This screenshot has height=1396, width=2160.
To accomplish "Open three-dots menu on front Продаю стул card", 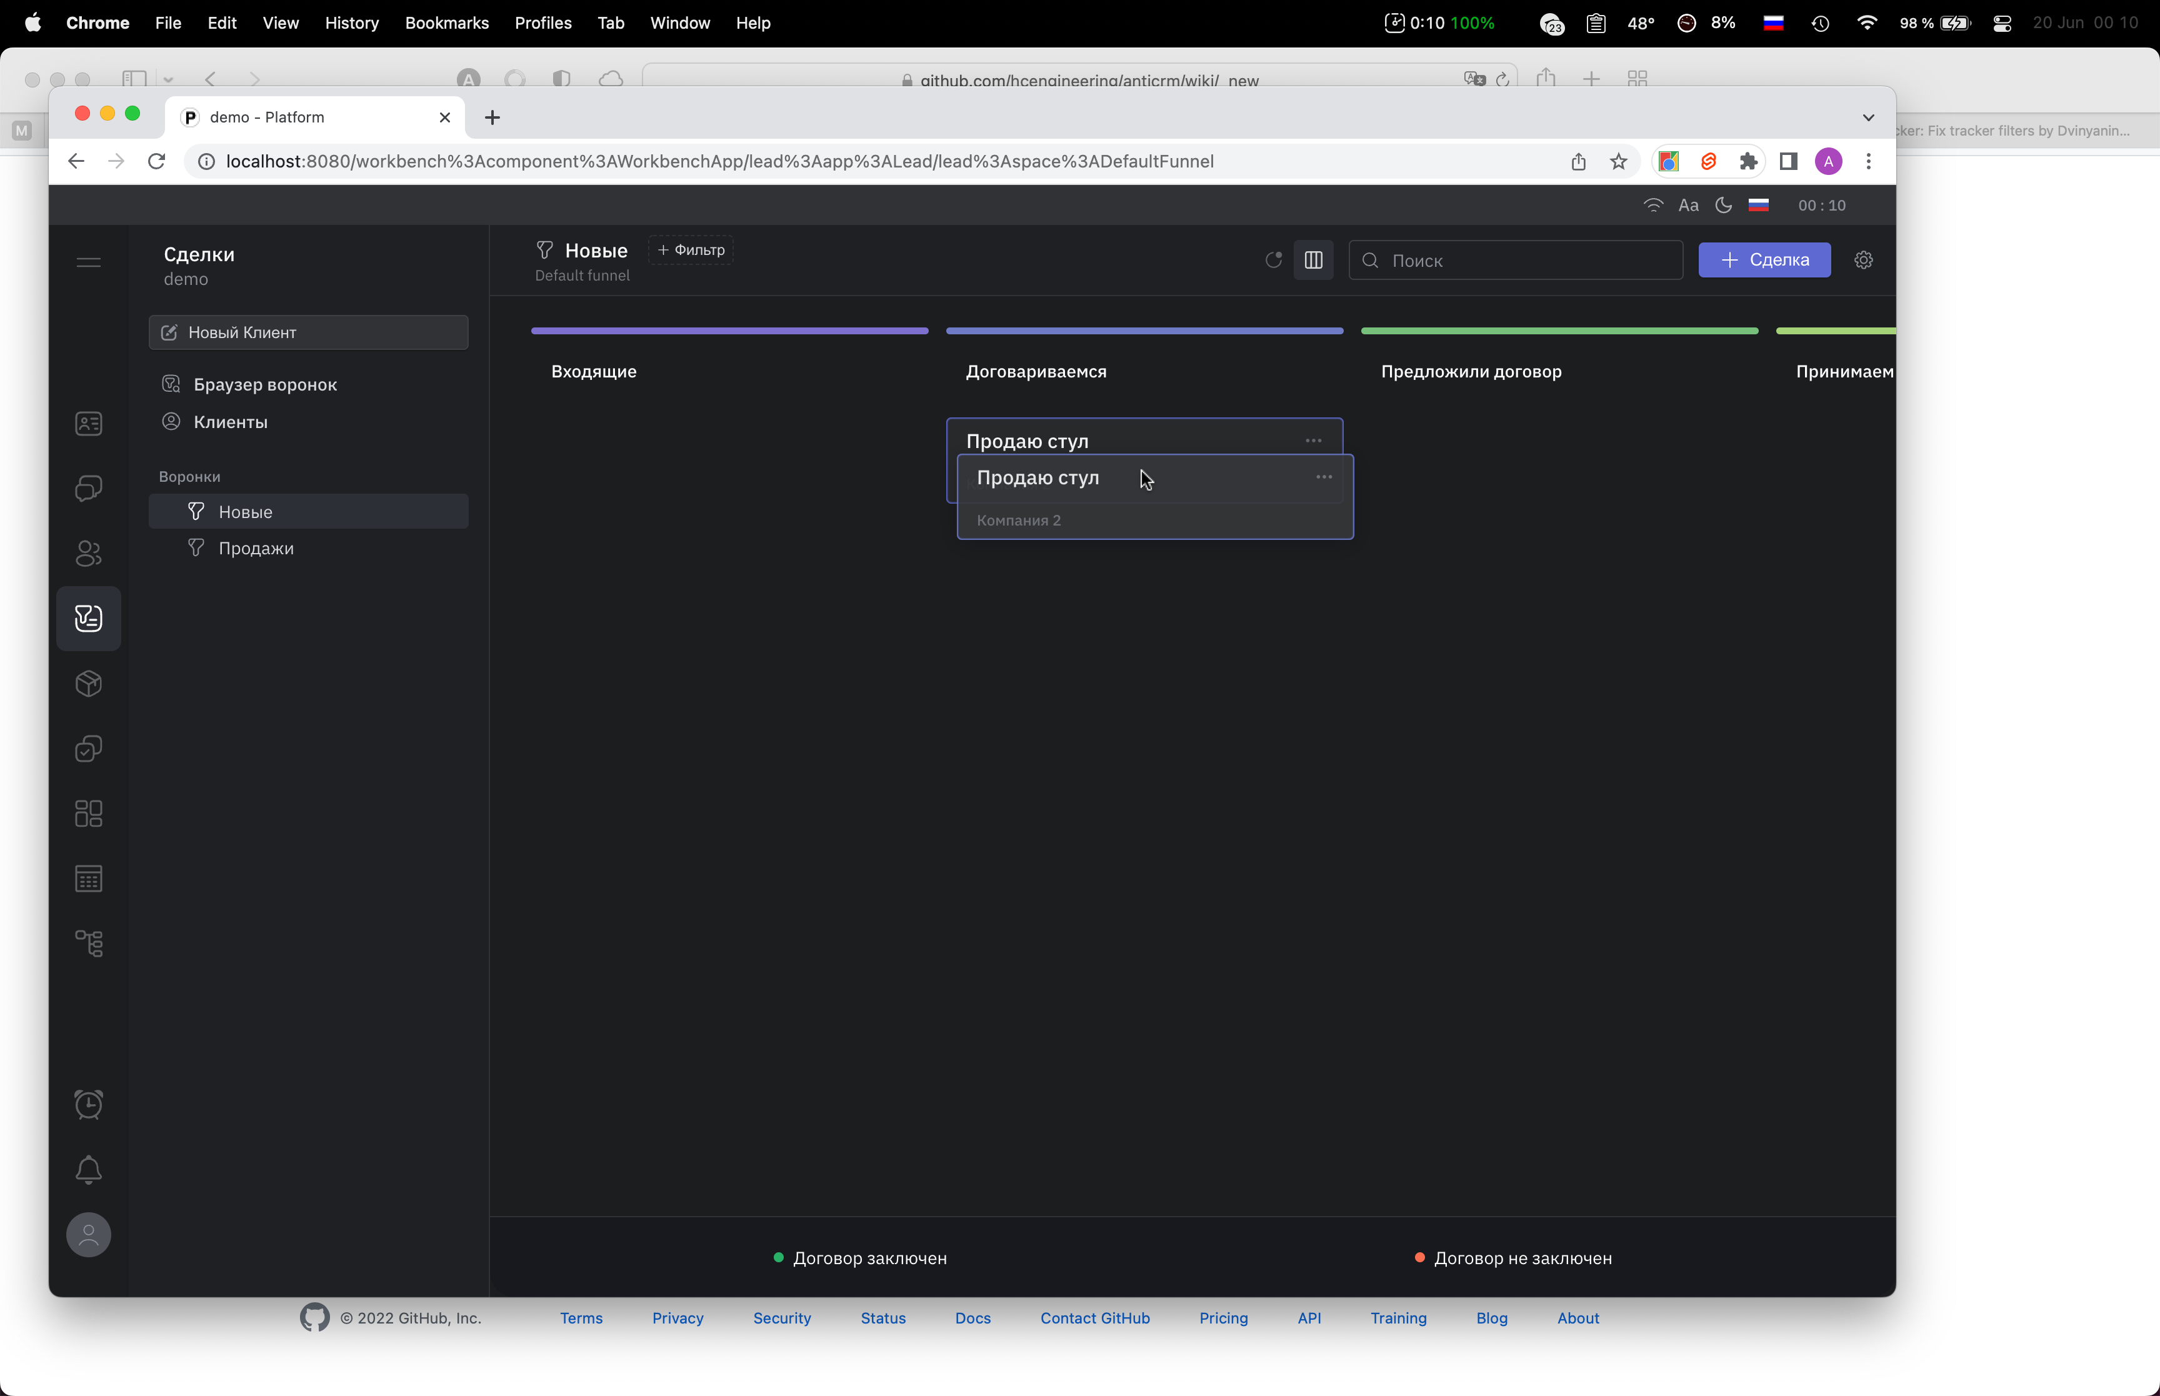I will tap(1324, 477).
